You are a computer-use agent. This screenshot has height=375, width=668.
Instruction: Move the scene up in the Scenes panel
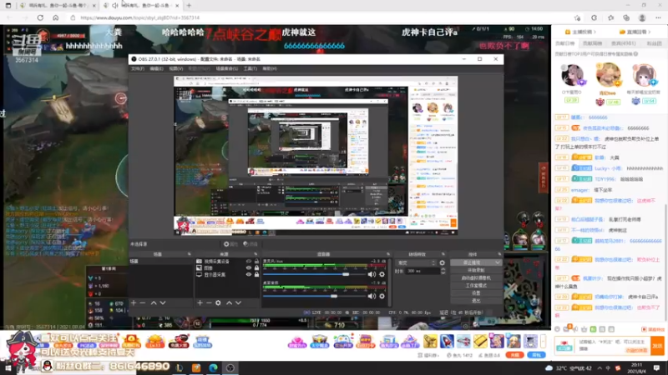pos(154,302)
